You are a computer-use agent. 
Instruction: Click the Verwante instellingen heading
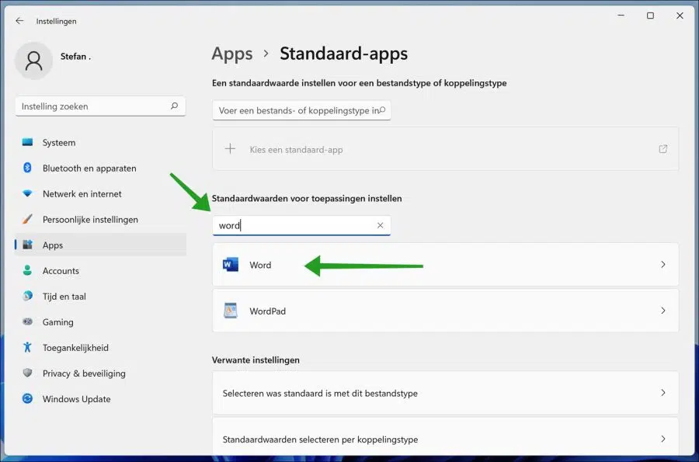256,360
